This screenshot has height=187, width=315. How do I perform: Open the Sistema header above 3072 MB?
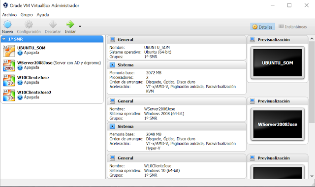click(126, 65)
